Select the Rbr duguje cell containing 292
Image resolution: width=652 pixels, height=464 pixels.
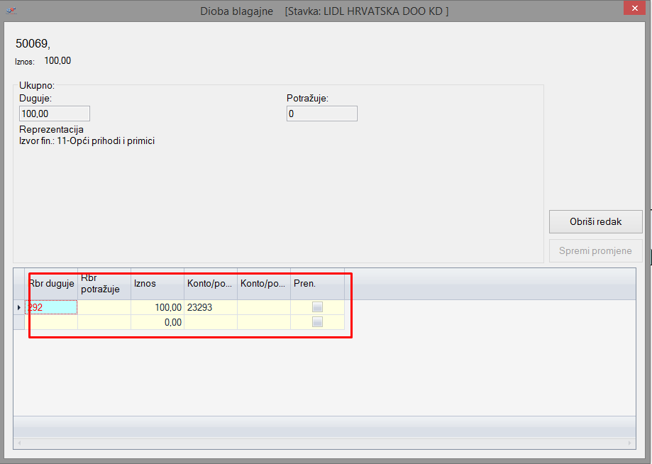pos(51,307)
